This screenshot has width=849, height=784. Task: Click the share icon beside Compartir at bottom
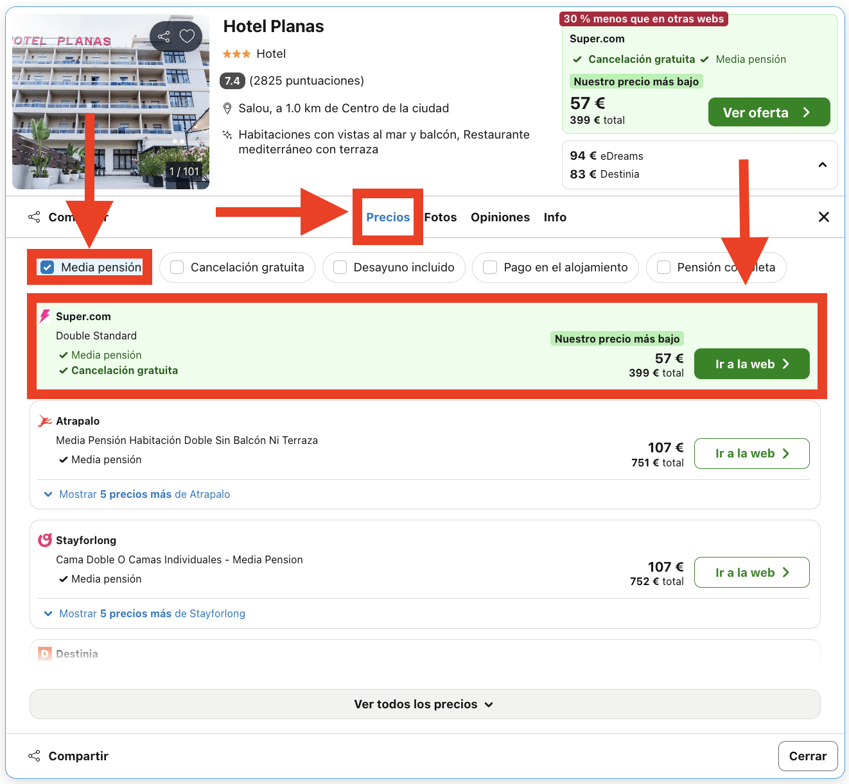(33, 756)
